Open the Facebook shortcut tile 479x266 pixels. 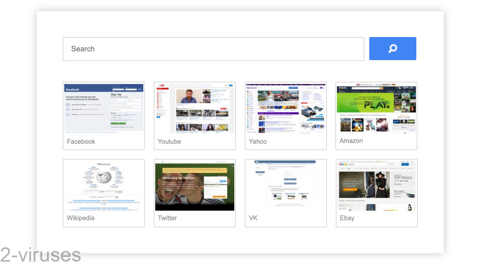tap(103, 108)
